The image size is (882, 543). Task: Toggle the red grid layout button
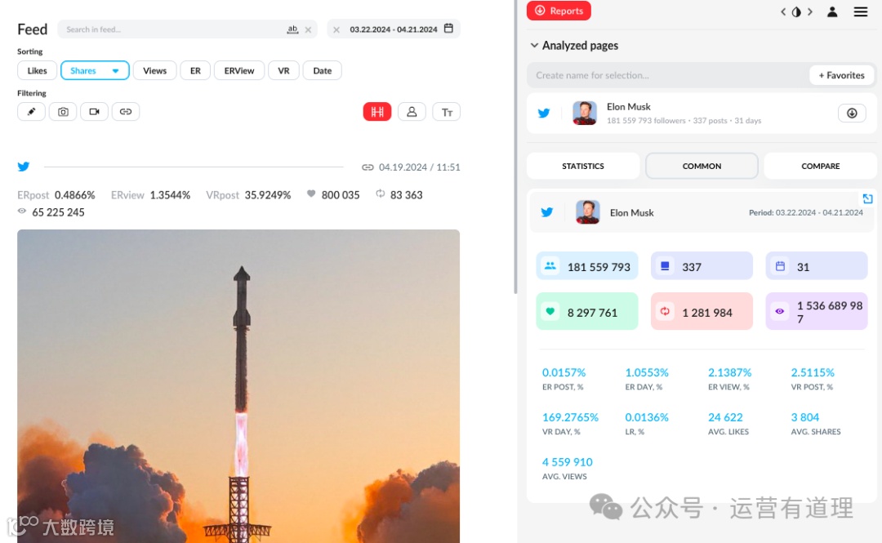tap(376, 111)
